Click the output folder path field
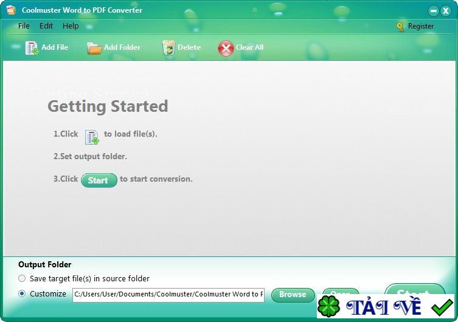This screenshot has height=322, width=458. 168,294
